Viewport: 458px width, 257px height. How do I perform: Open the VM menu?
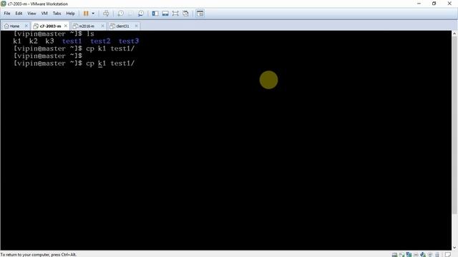click(44, 14)
